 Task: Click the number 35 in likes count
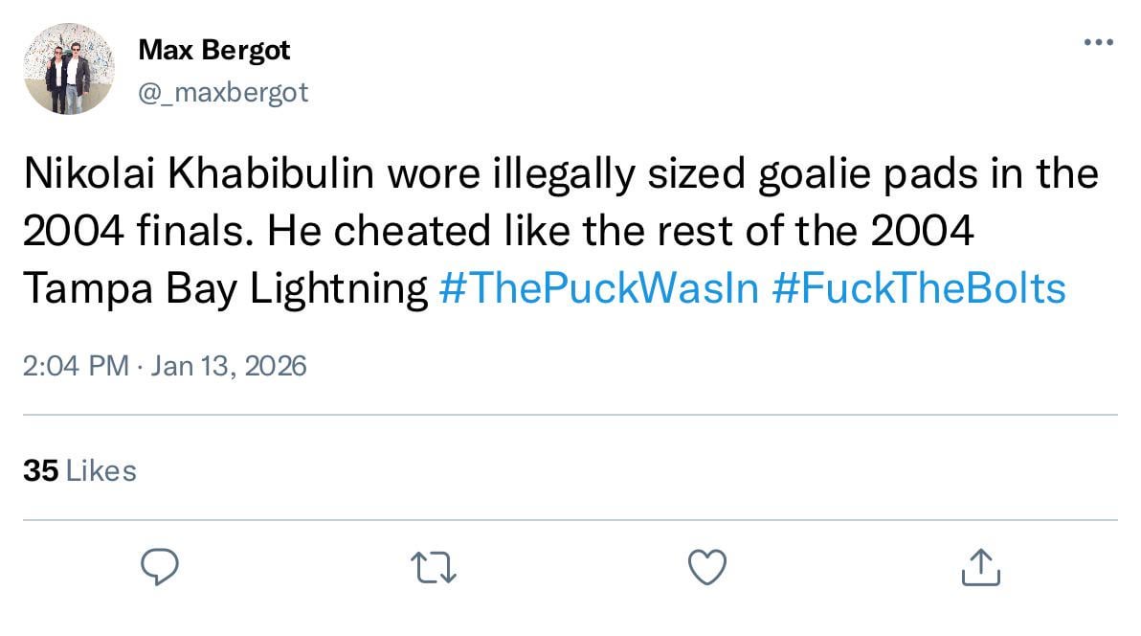click(39, 470)
